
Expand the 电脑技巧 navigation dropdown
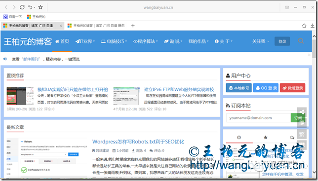point(114,41)
